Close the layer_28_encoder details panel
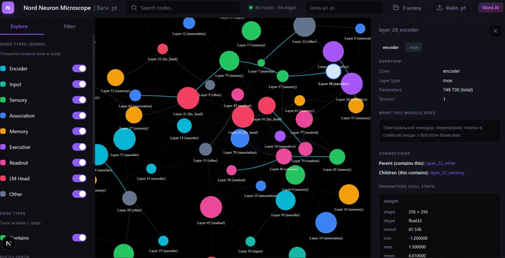The image size is (505, 258). (x=495, y=31)
